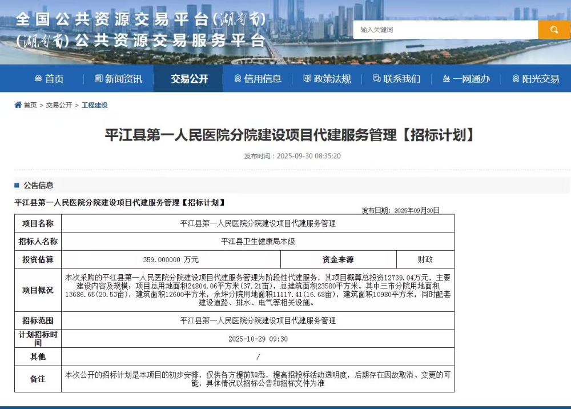Click the 联系我们 menu label
The image size is (571, 409).
(x=401, y=79)
